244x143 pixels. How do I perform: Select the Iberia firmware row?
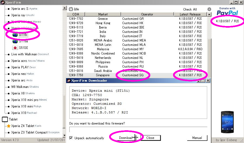point(137,27)
